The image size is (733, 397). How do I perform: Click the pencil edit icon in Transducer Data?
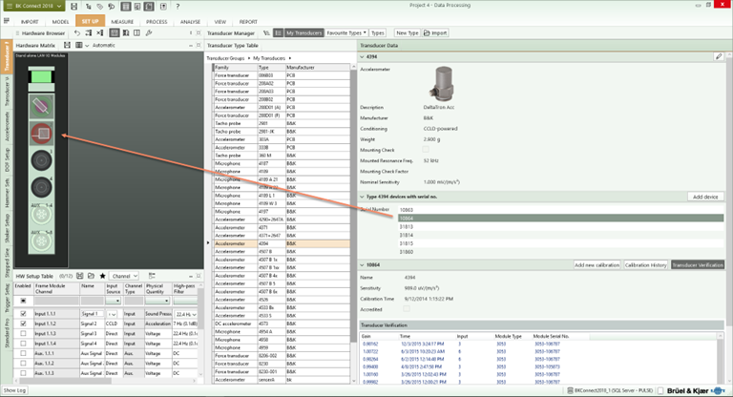tap(719, 57)
